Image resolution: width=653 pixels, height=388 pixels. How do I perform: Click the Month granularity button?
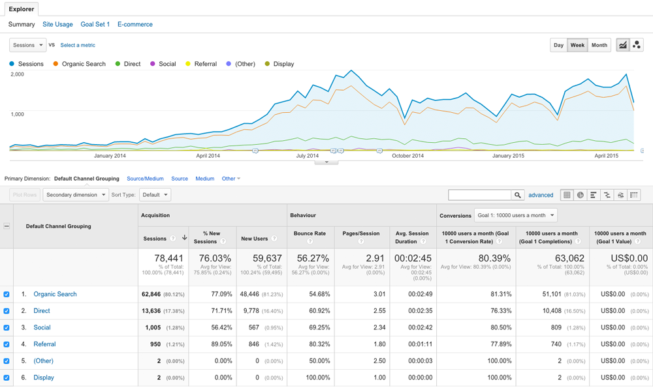click(599, 45)
